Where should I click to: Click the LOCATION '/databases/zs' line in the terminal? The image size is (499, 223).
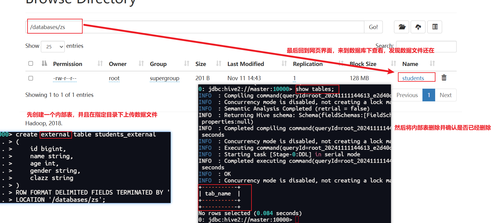61,200
